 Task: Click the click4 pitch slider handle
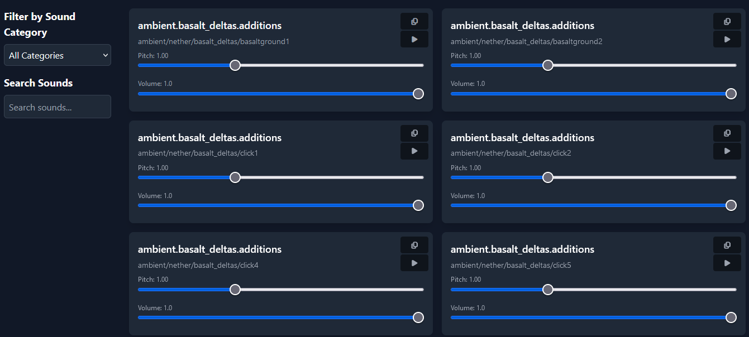point(235,290)
